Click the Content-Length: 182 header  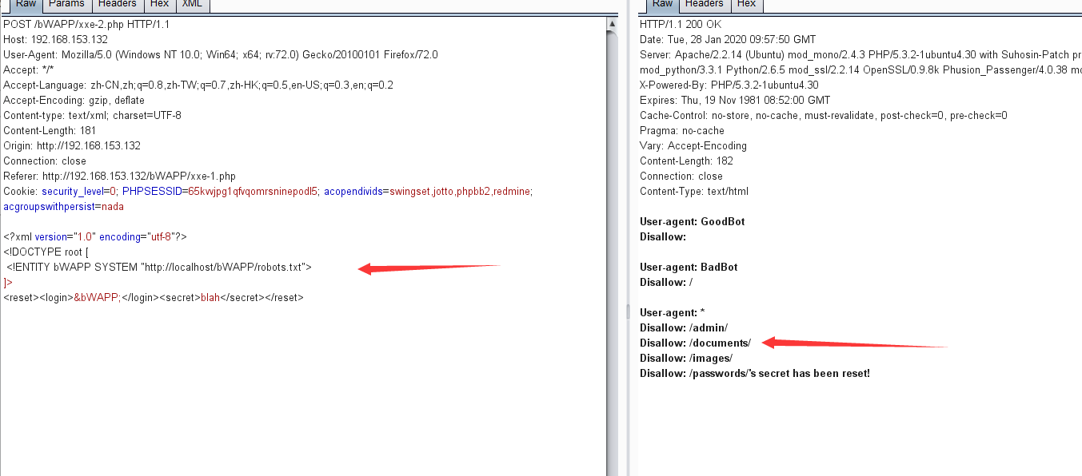pyautogui.click(x=687, y=161)
